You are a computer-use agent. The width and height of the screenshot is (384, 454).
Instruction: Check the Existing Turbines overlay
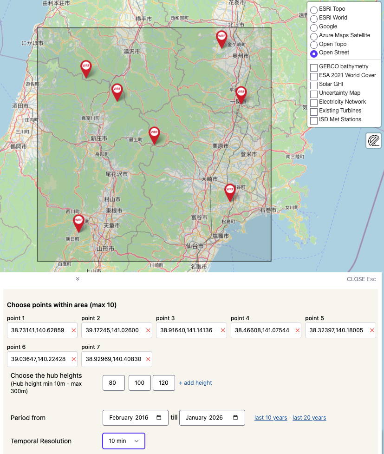coord(313,112)
